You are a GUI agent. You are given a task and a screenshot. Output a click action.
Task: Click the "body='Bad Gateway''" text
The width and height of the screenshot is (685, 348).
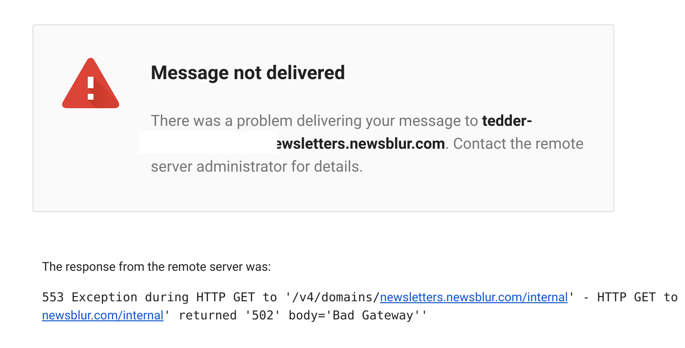[358, 315]
